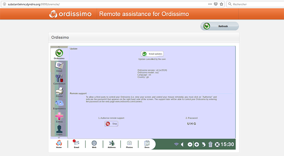Select the Ordissimo settings tab
Screen dimensions: 284x156
click(x=59, y=54)
